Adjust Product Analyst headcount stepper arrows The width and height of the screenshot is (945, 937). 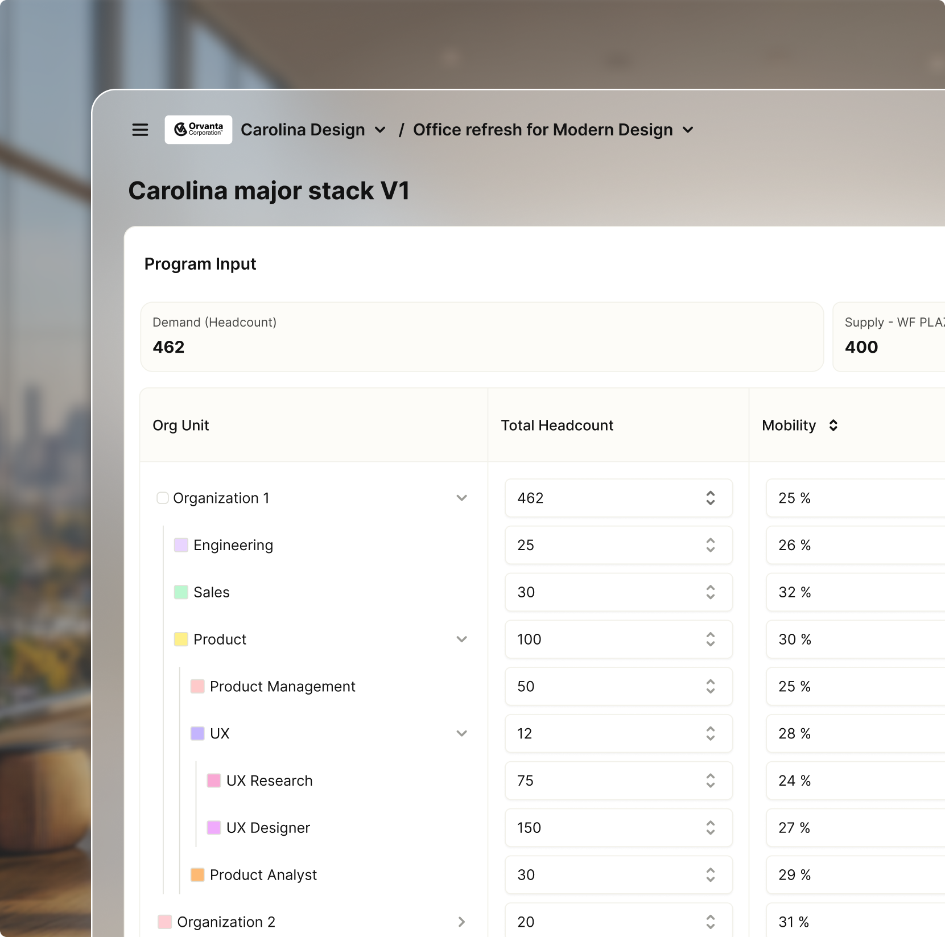[x=711, y=875]
